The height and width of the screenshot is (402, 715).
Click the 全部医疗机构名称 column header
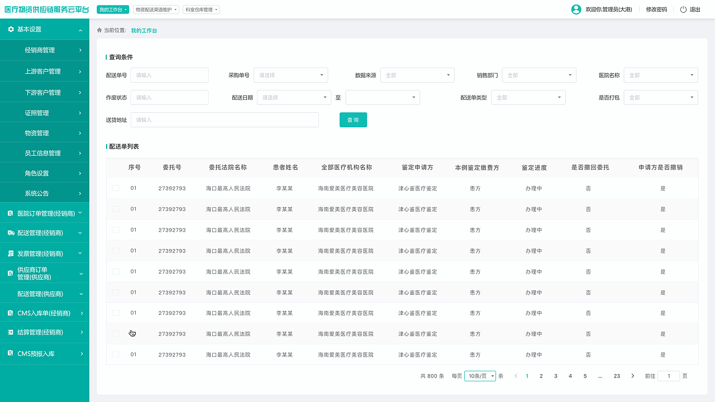pos(346,167)
